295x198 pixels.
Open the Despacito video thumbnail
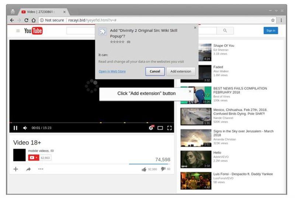[x=196, y=181]
